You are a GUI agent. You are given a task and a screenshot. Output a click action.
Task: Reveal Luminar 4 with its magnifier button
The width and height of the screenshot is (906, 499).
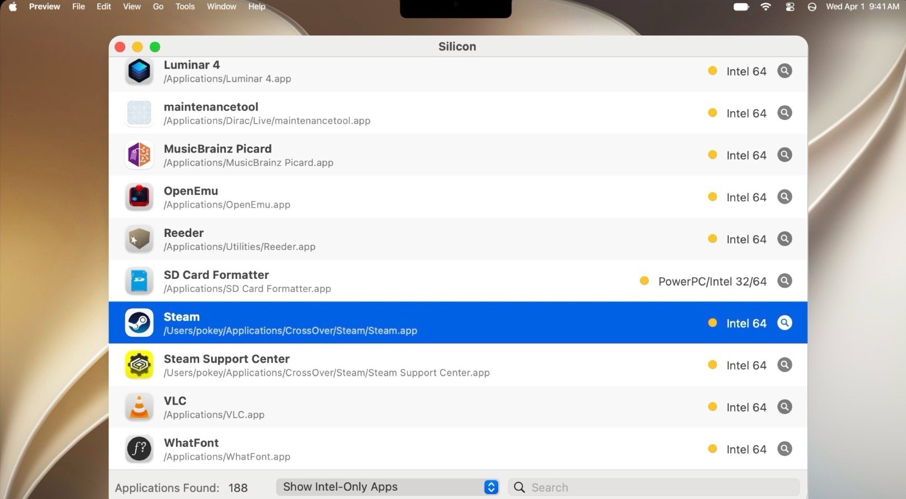[784, 71]
